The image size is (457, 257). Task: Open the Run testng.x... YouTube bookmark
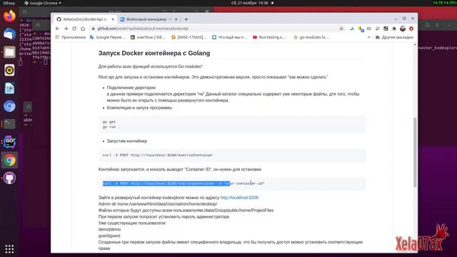point(270,37)
